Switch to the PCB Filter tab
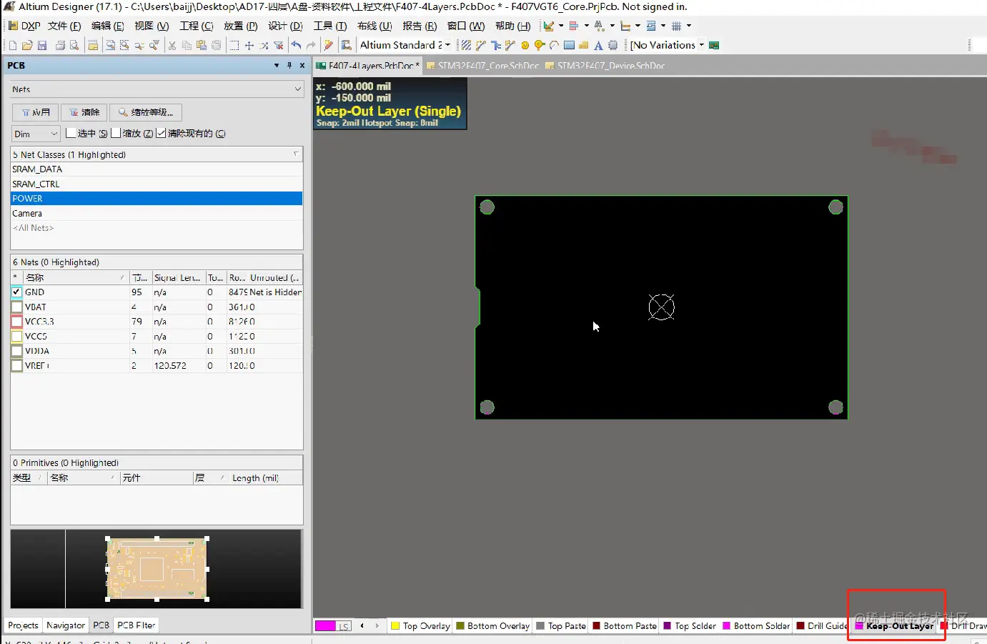 point(136,625)
